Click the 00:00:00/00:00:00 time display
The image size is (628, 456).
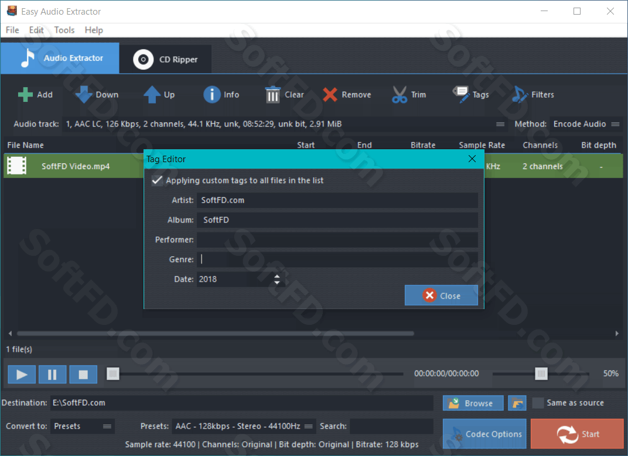[446, 373]
